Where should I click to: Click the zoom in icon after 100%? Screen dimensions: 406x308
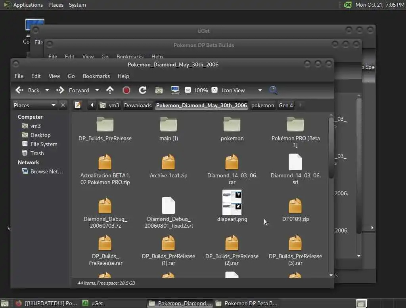tap(214, 90)
